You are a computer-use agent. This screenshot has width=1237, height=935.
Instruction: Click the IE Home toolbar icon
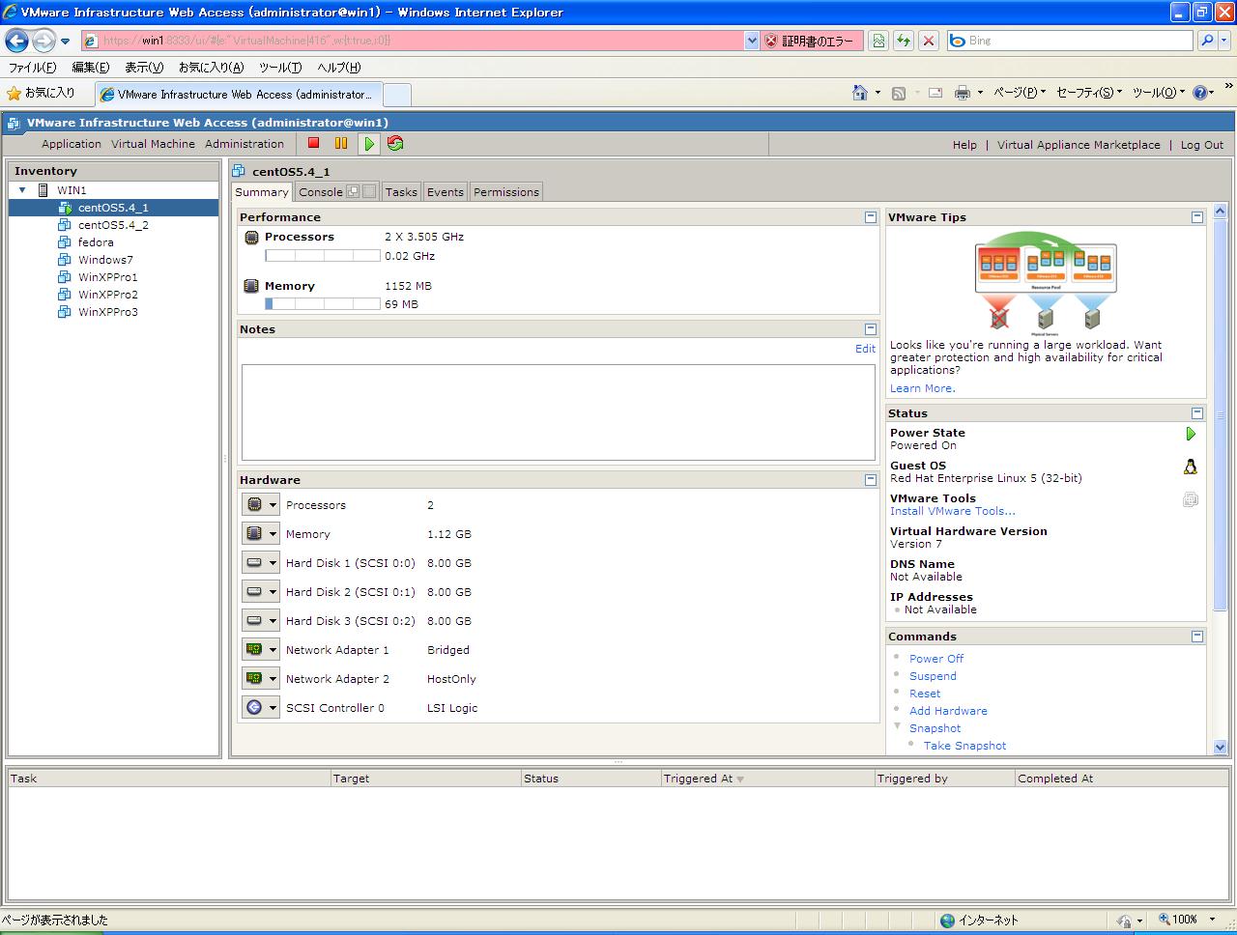click(x=860, y=93)
